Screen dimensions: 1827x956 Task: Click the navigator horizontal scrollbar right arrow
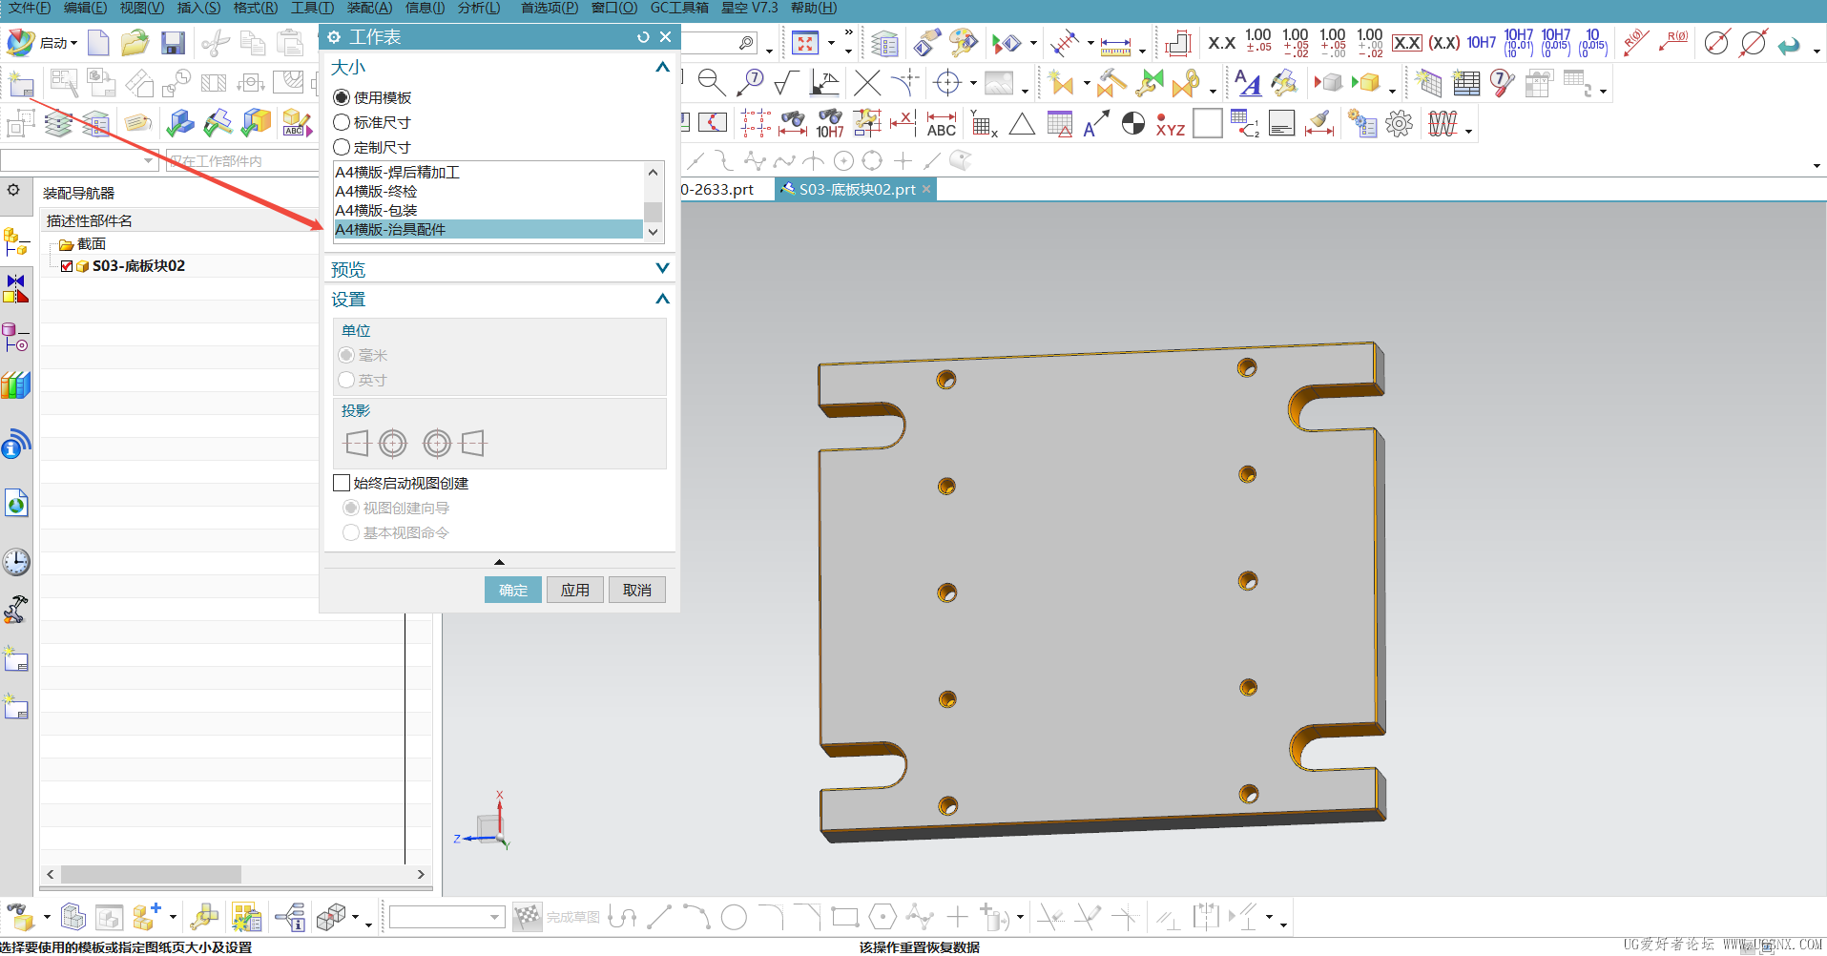[x=421, y=874]
